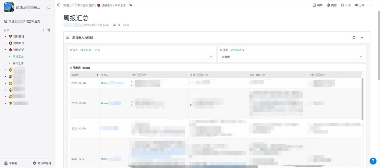This screenshot has width=380, height=168.
Task: Open the more options ellipsis menu
Action: [x=370, y=5]
